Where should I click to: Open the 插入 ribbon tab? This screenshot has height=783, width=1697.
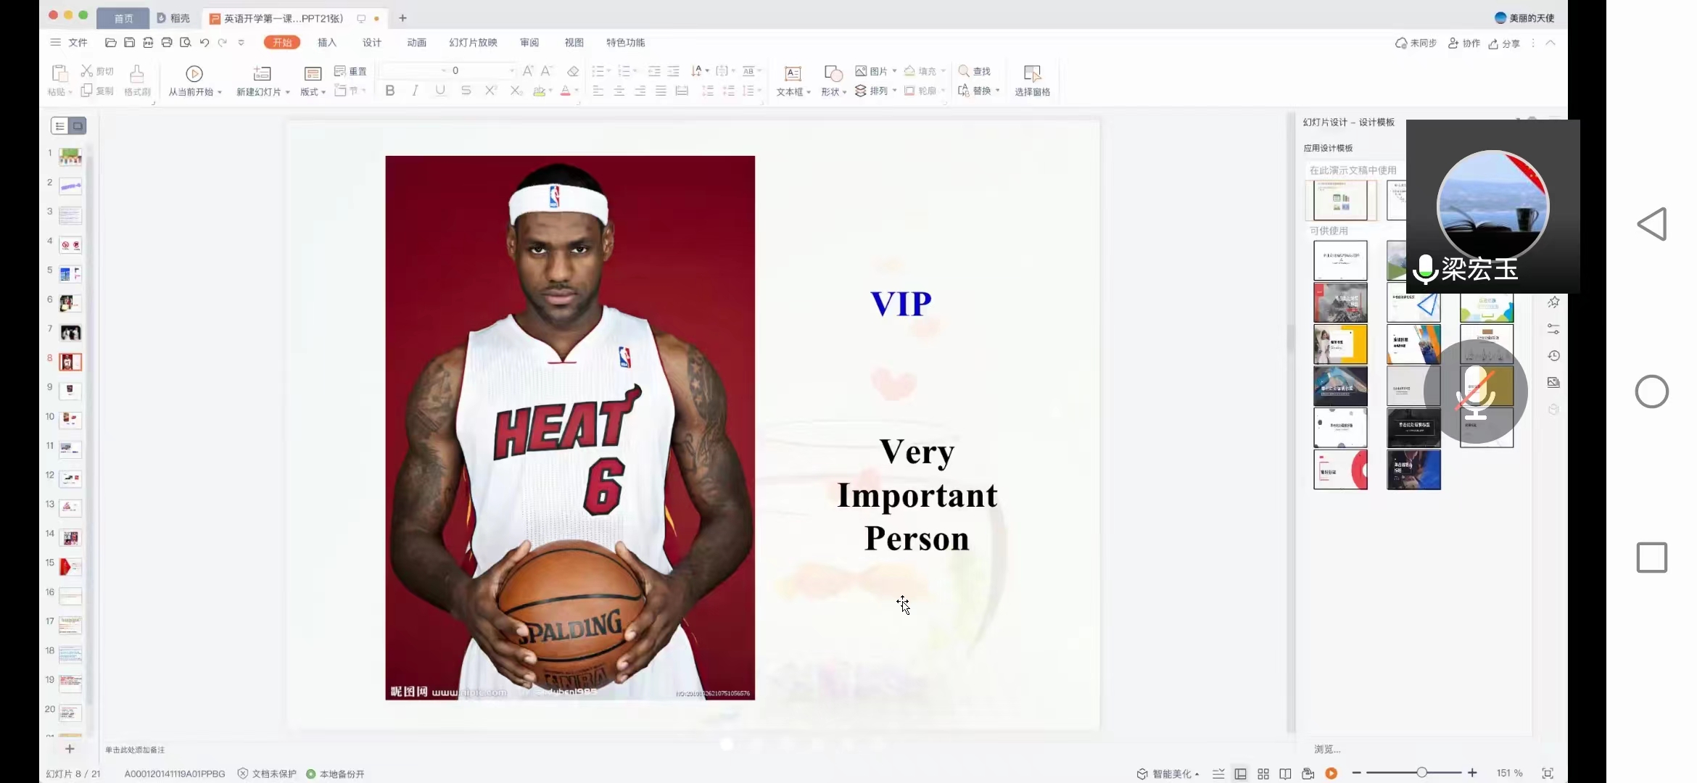pos(327,43)
